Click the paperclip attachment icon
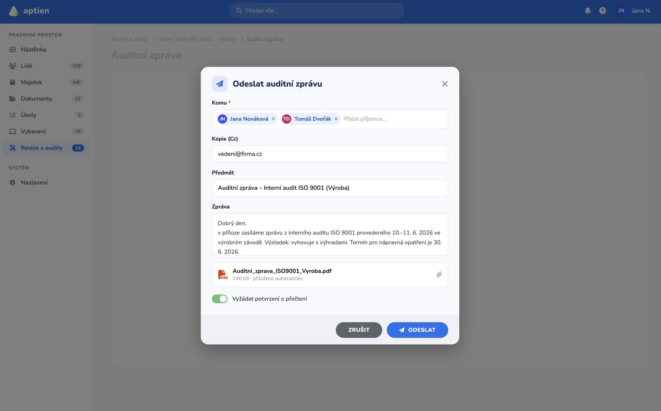 coord(439,274)
